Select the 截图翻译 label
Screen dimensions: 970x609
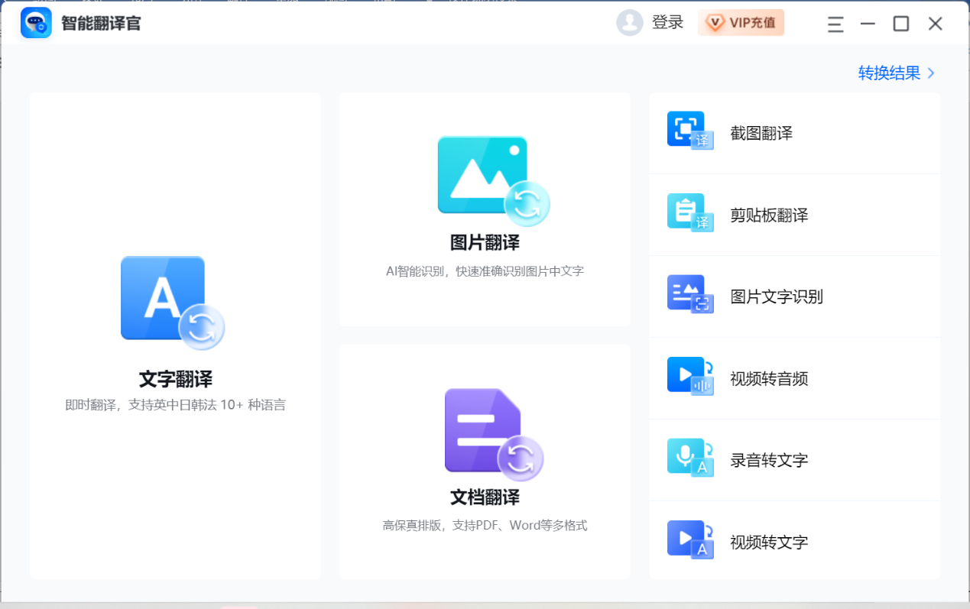click(x=761, y=134)
